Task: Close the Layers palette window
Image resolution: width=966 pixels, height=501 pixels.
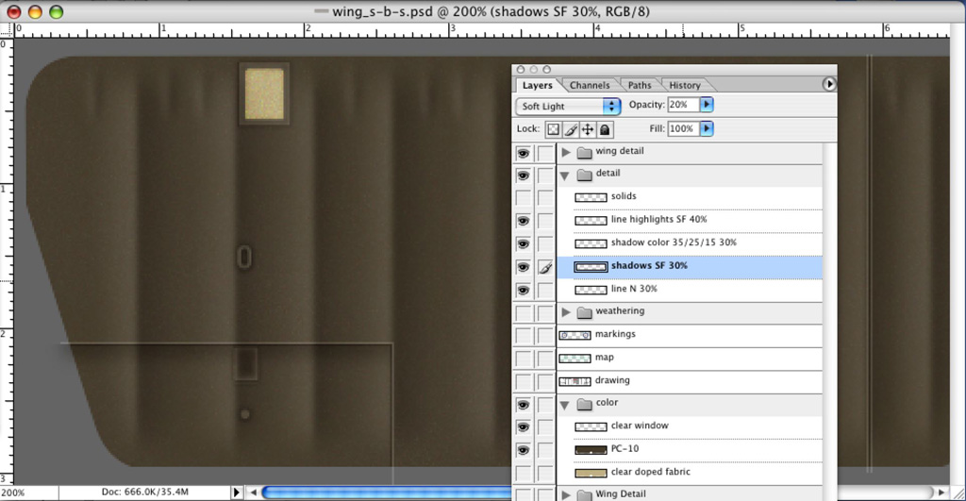Action: 521,70
